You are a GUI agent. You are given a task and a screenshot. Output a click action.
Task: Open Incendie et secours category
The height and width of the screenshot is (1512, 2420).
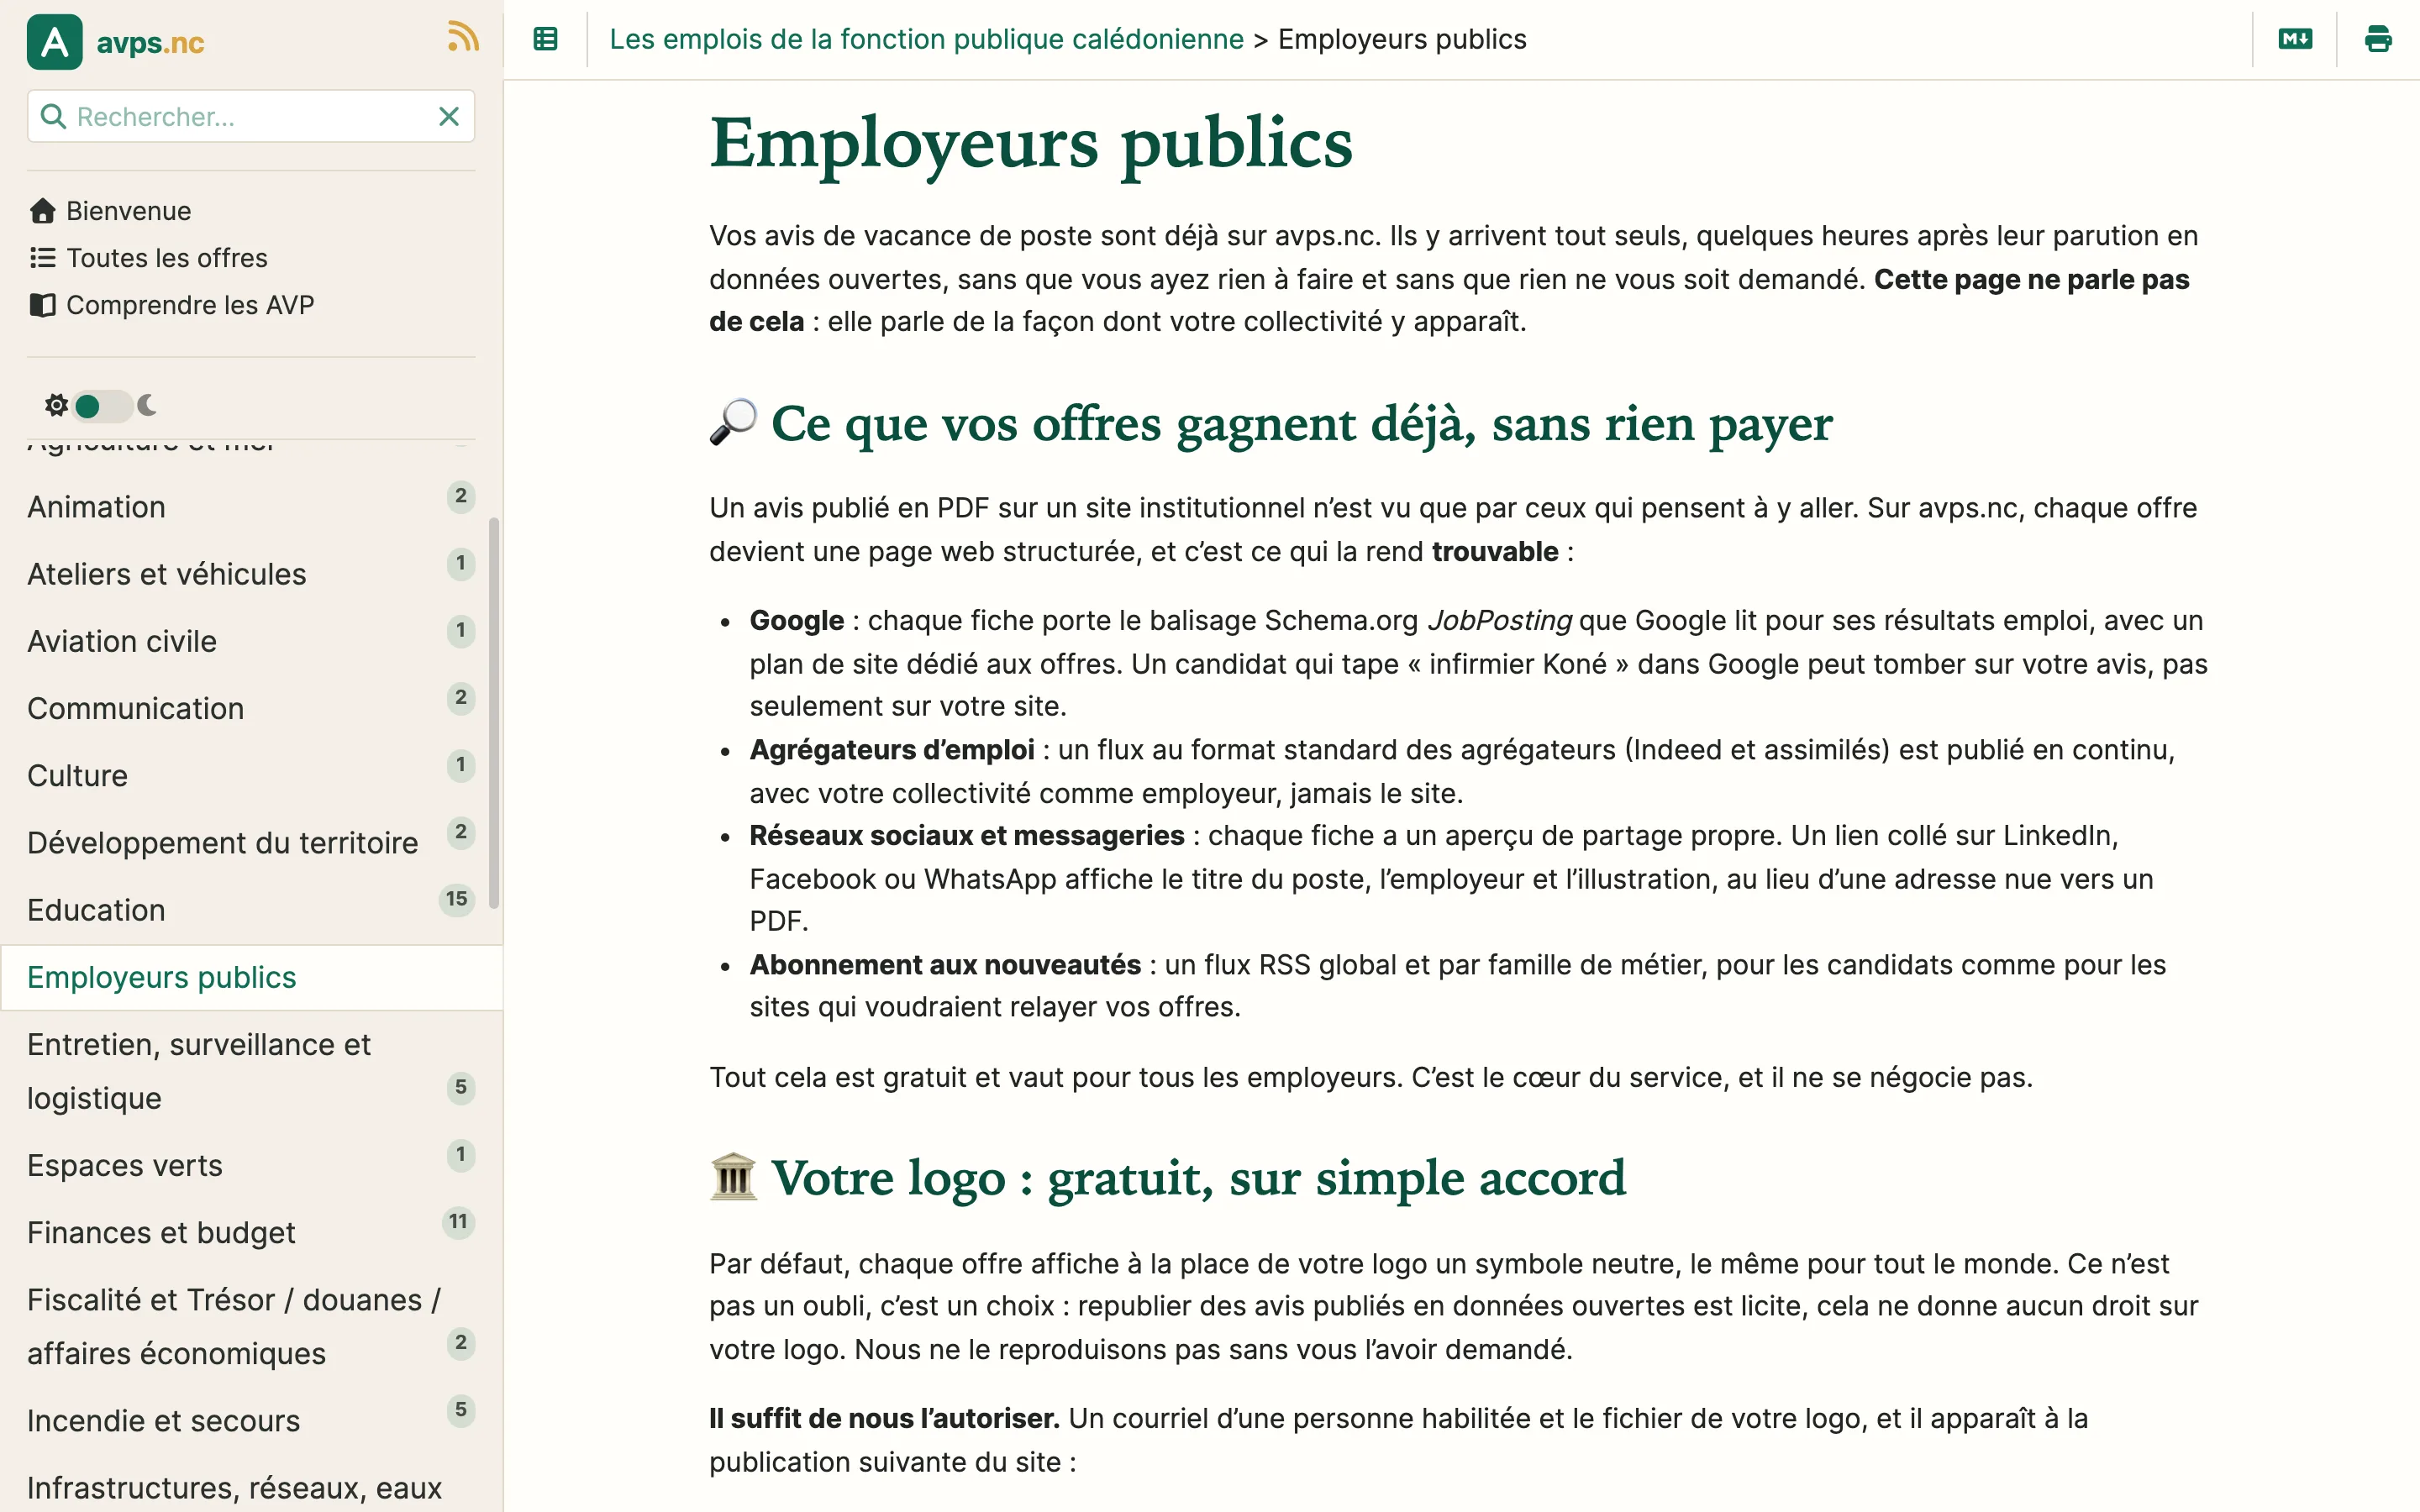pyautogui.click(x=251, y=1420)
